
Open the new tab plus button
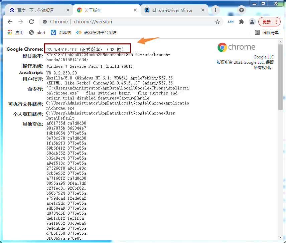click(216, 10)
